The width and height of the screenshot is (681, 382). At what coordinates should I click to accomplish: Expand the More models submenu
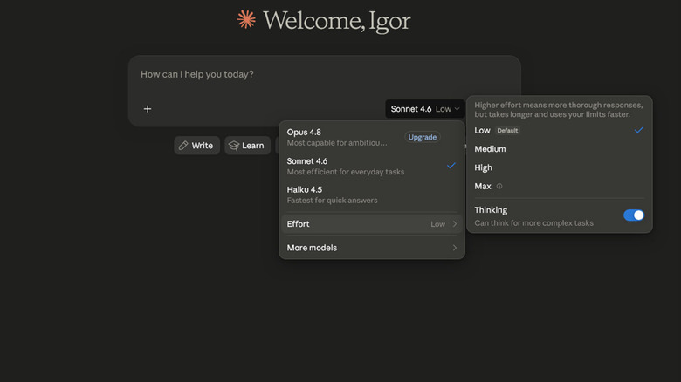pyautogui.click(x=372, y=248)
